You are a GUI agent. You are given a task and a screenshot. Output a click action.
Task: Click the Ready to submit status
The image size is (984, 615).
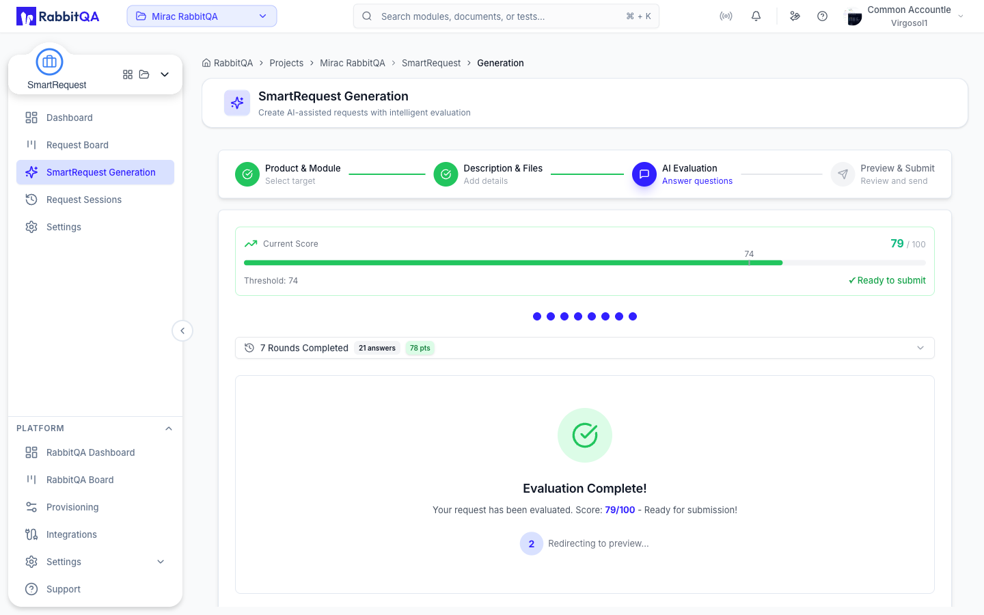887,280
